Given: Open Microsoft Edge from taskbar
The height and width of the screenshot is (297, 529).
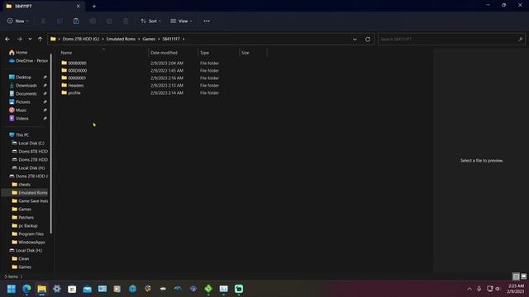Looking at the screenshot, I should point(26,289).
